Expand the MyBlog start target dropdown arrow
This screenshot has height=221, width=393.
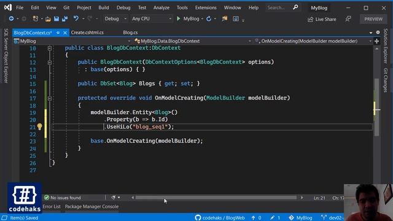click(202, 19)
